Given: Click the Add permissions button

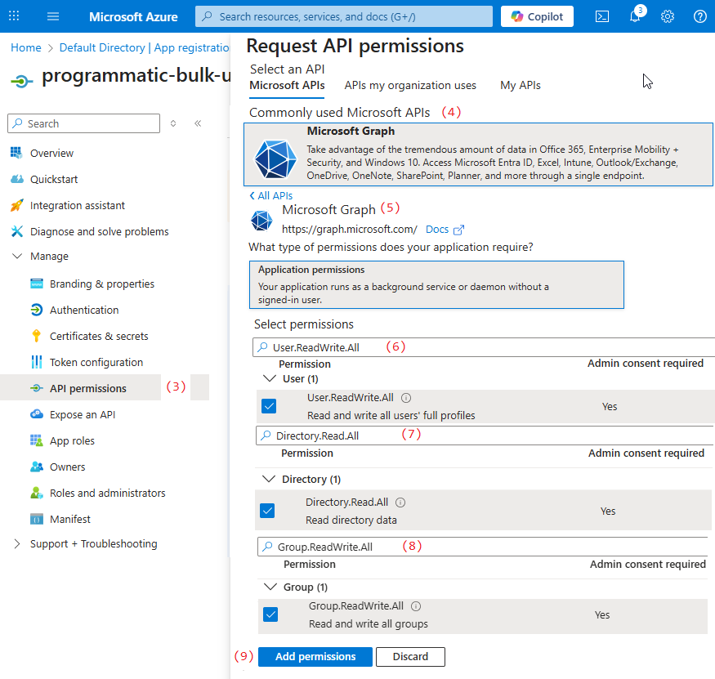Looking at the screenshot, I should pyautogui.click(x=315, y=657).
